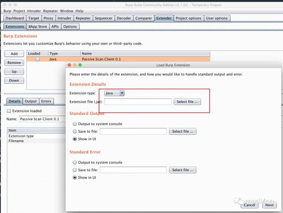Image resolution: width=283 pixels, height=213 pixels.
Task: Select Standard Error Show in UI radio
Action: click(x=75, y=178)
